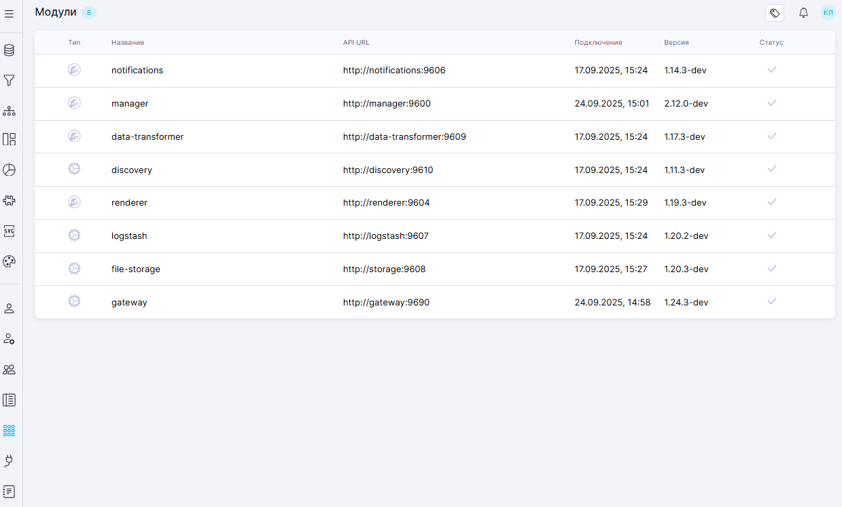Viewport: 842px width, 507px height.
Task: Open the color palette sidebar icon
Action: click(10, 261)
